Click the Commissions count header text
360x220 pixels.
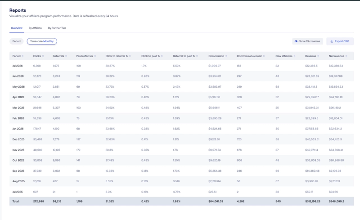point(249,56)
